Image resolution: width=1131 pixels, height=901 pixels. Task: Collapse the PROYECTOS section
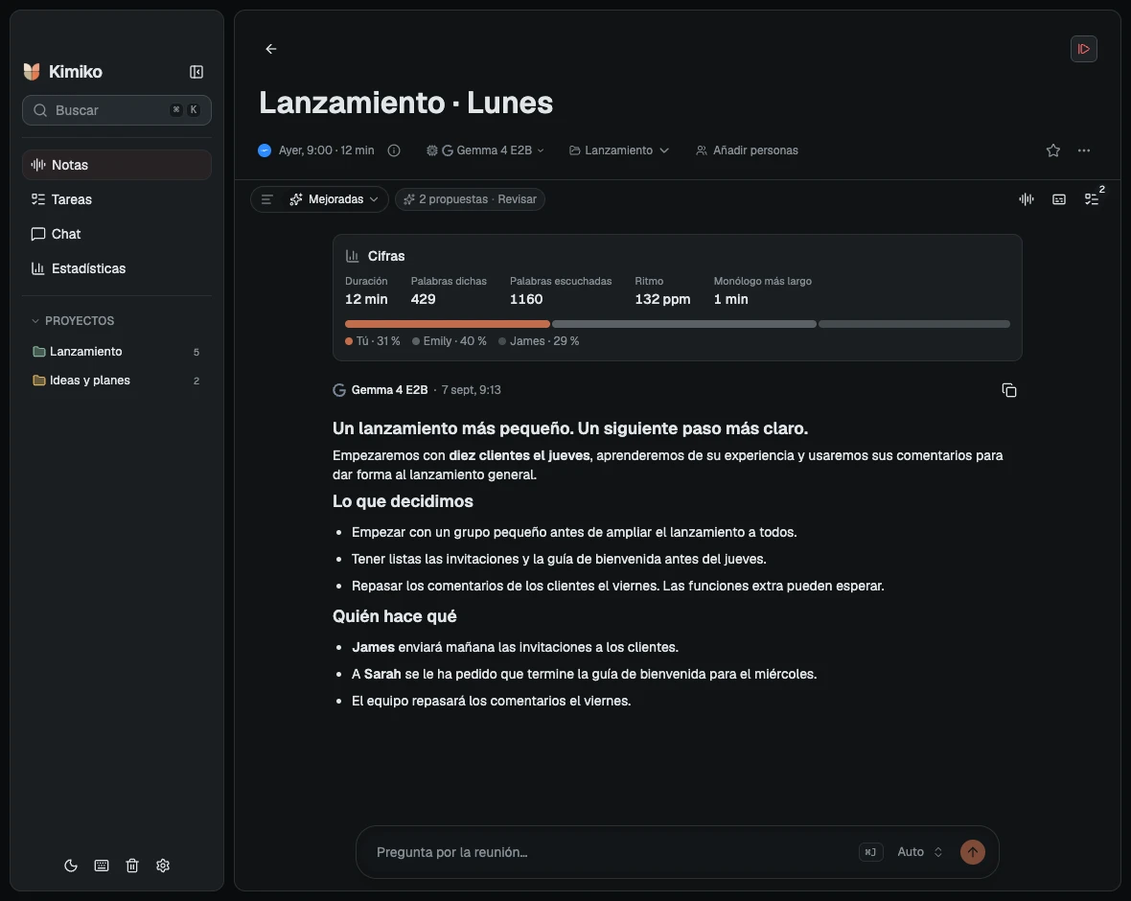click(73, 320)
